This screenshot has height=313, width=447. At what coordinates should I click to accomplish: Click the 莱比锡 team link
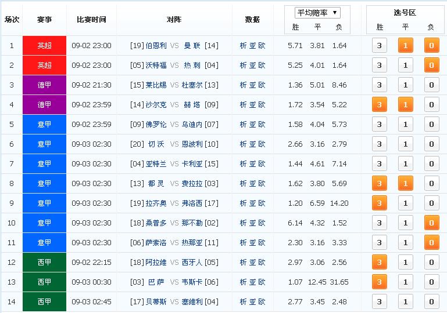click(156, 85)
